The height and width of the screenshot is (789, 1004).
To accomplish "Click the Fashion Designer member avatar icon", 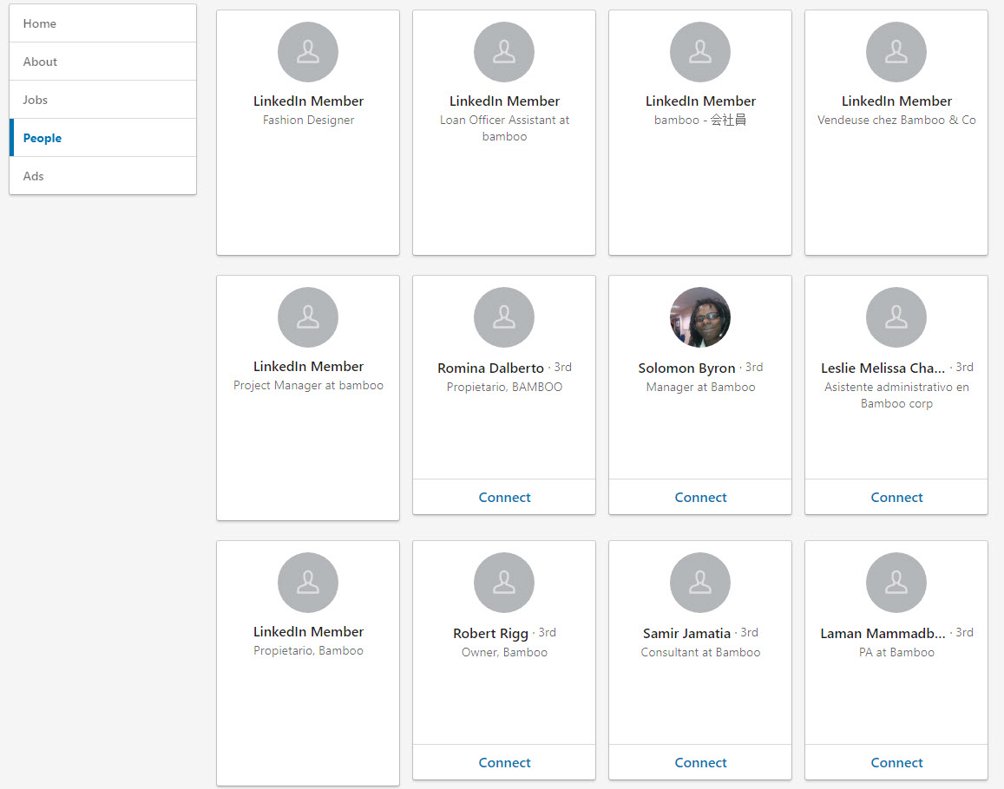I will [308, 52].
